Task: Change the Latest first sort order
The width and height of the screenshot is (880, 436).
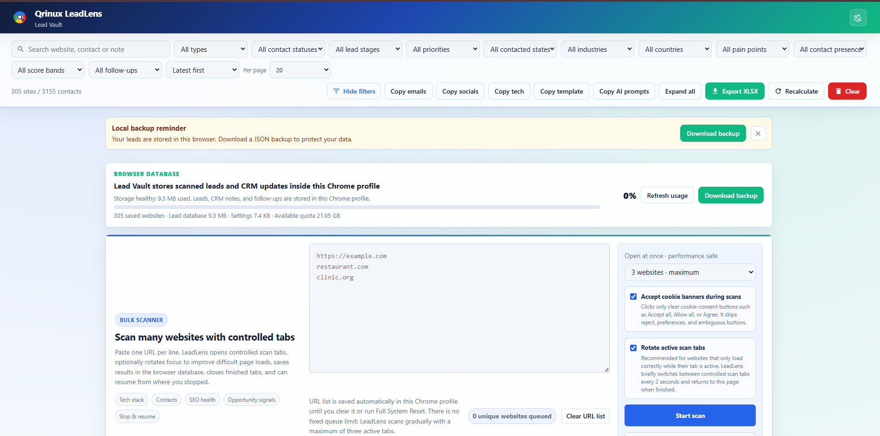Action: pos(203,70)
